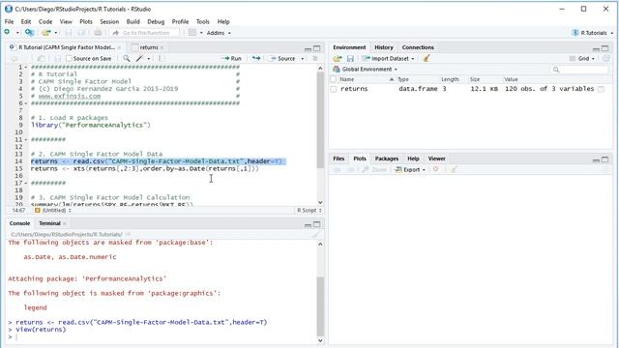Open the Session menu
The image size is (619, 348).
click(109, 21)
